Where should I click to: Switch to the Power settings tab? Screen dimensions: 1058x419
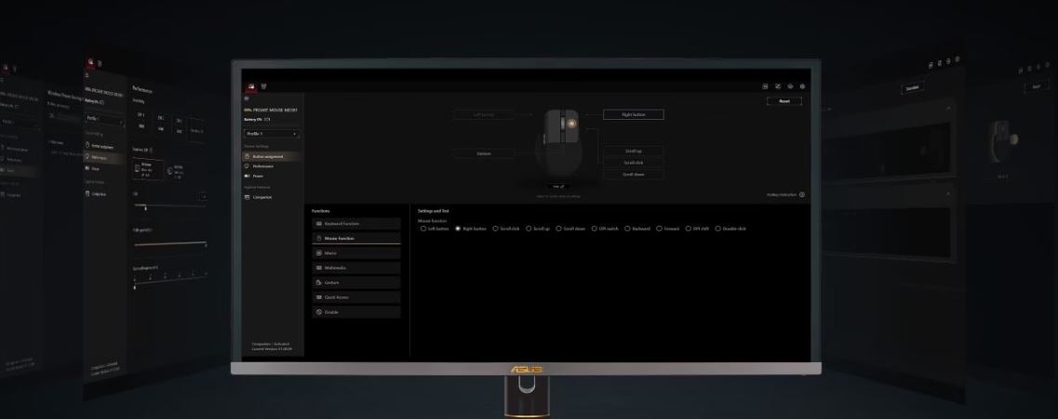tap(258, 176)
